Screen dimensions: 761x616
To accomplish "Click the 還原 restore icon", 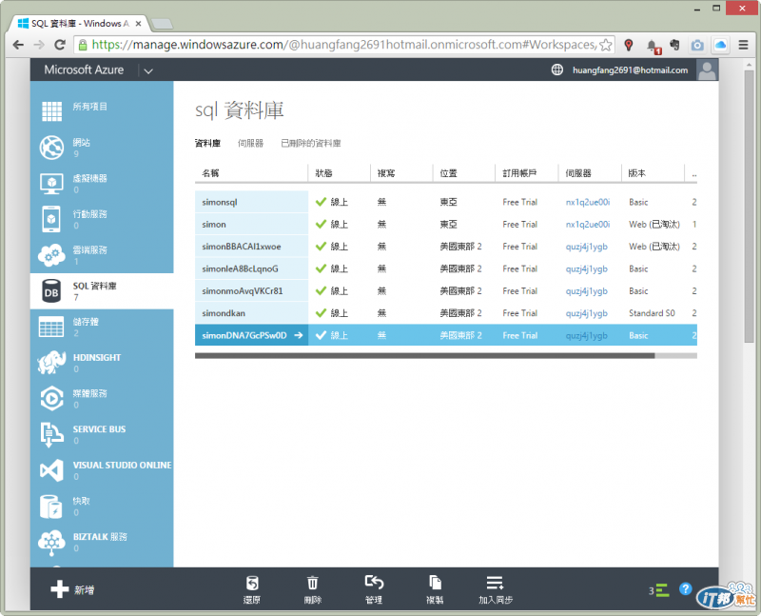I will [252, 583].
